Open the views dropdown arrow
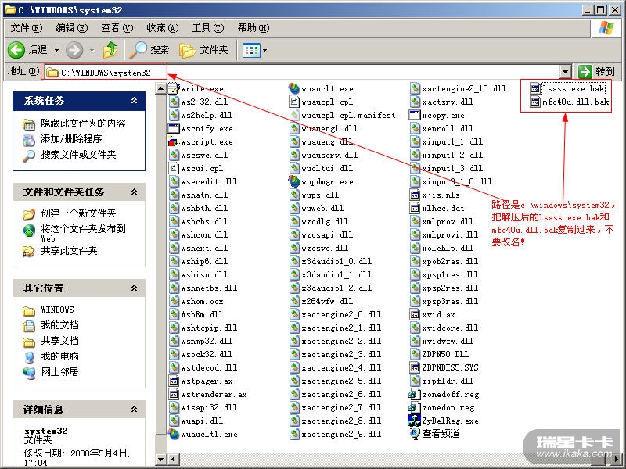Image resolution: width=626 pixels, height=469 pixels. click(264, 51)
